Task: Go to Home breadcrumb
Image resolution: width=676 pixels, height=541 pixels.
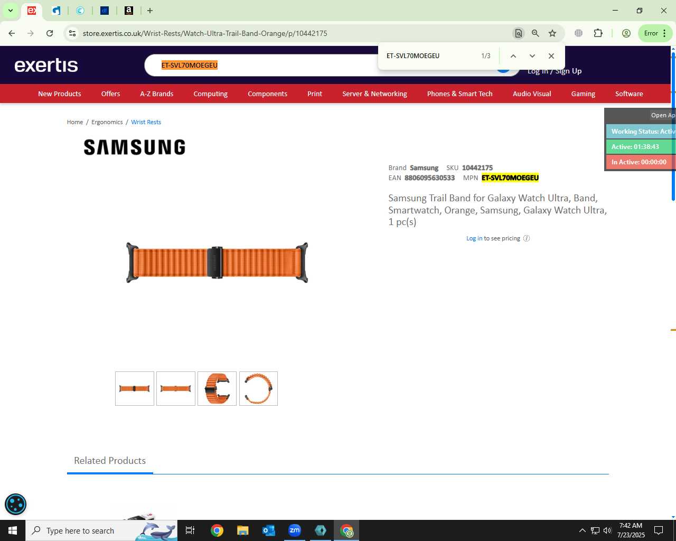Action: click(x=75, y=122)
